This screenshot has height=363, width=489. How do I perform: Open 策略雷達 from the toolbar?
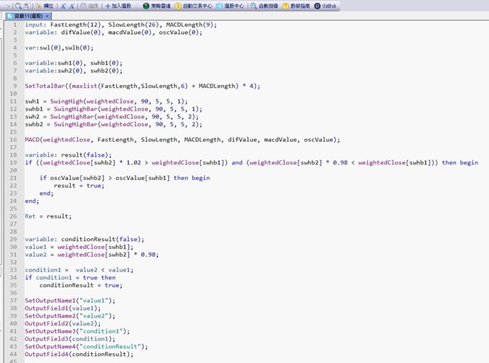pos(156,6)
